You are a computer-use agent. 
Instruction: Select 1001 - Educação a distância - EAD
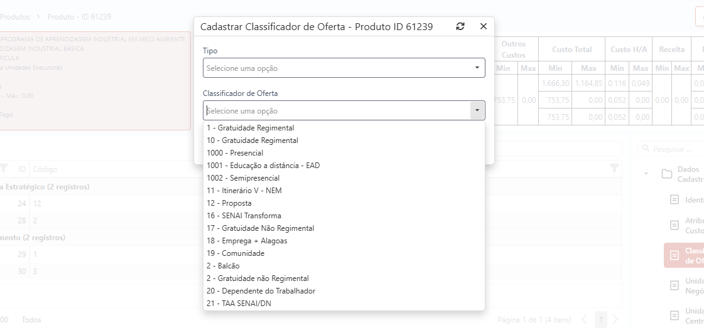point(263,166)
